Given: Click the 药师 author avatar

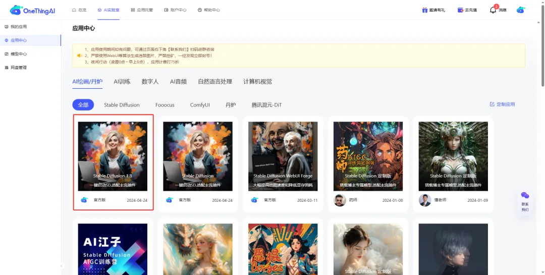Looking at the screenshot, I should pyautogui.click(x=340, y=200).
